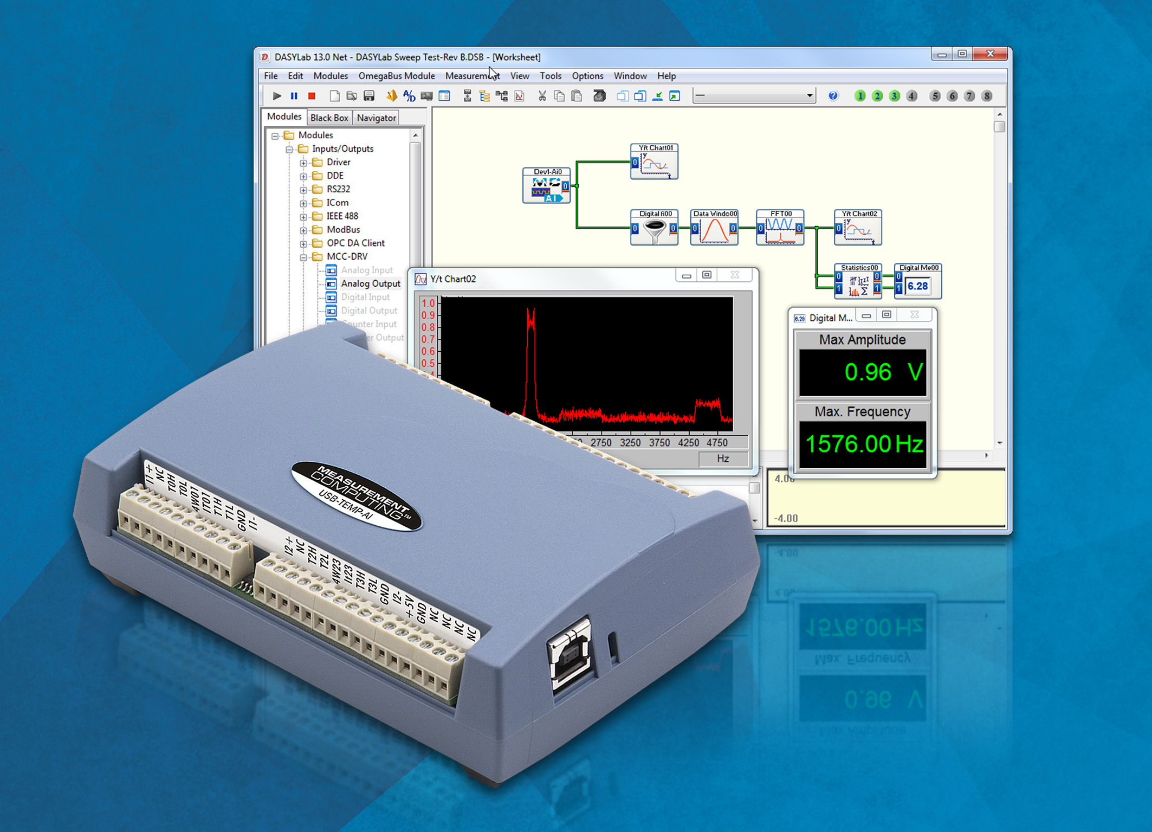1152x832 pixels.
Task: Click the blue Help question mark icon
Action: (833, 96)
